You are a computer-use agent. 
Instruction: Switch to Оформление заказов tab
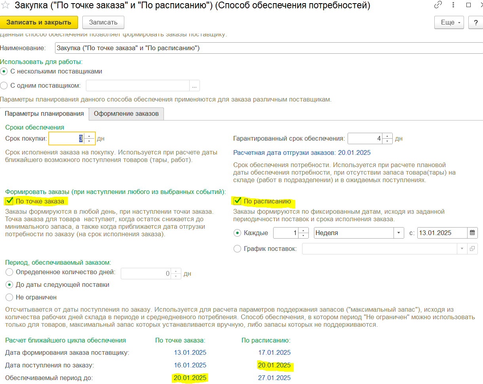pyautogui.click(x=126, y=113)
